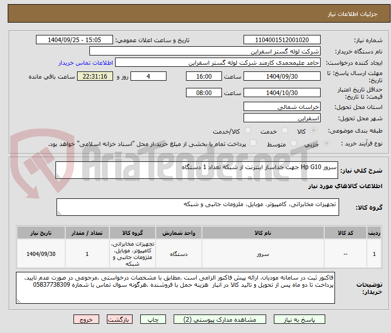Click the گروه کالا cell in the سرور row
This screenshot has height=333, width=391.
pos(133,254)
